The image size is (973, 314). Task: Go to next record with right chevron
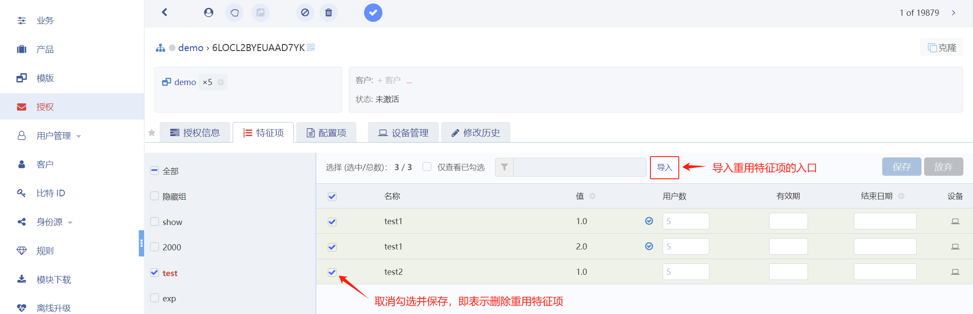click(x=954, y=13)
